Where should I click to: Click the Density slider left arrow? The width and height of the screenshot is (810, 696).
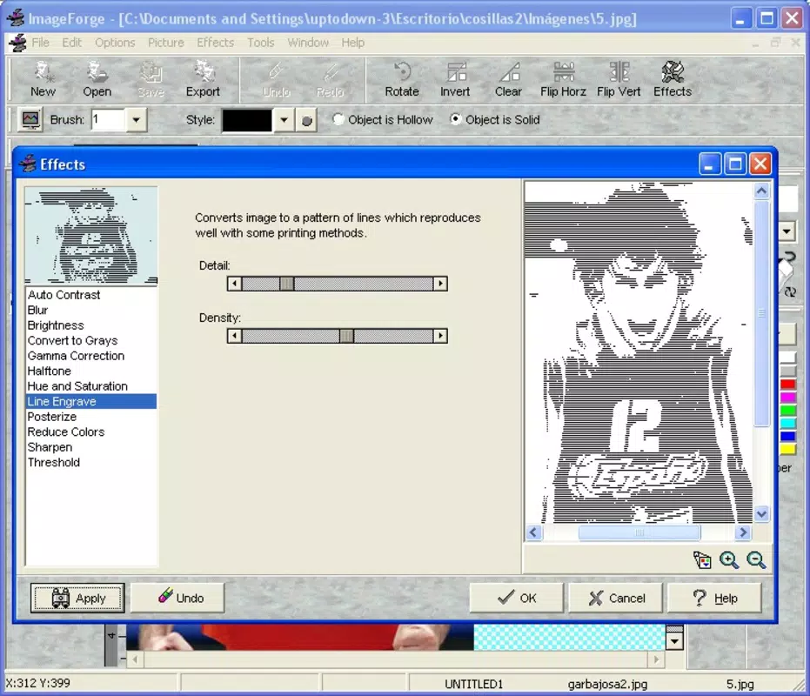pyautogui.click(x=235, y=336)
